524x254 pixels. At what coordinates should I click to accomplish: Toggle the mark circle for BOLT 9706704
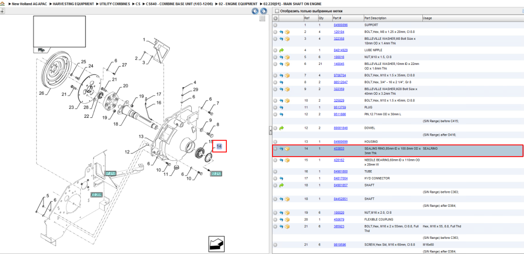tap(276, 75)
